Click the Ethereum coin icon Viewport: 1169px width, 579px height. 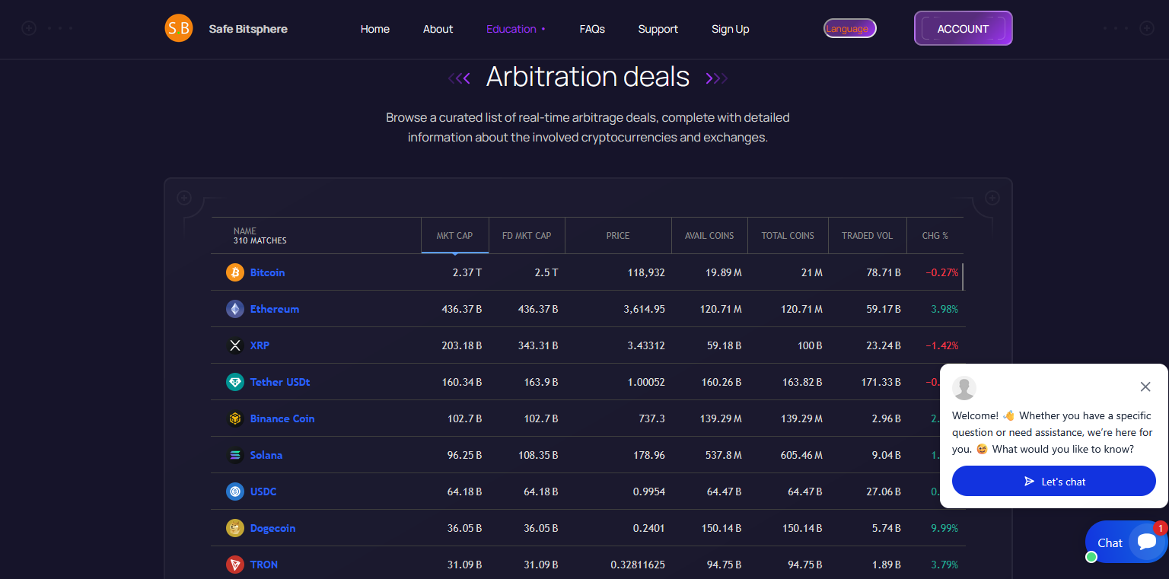(x=235, y=309)
